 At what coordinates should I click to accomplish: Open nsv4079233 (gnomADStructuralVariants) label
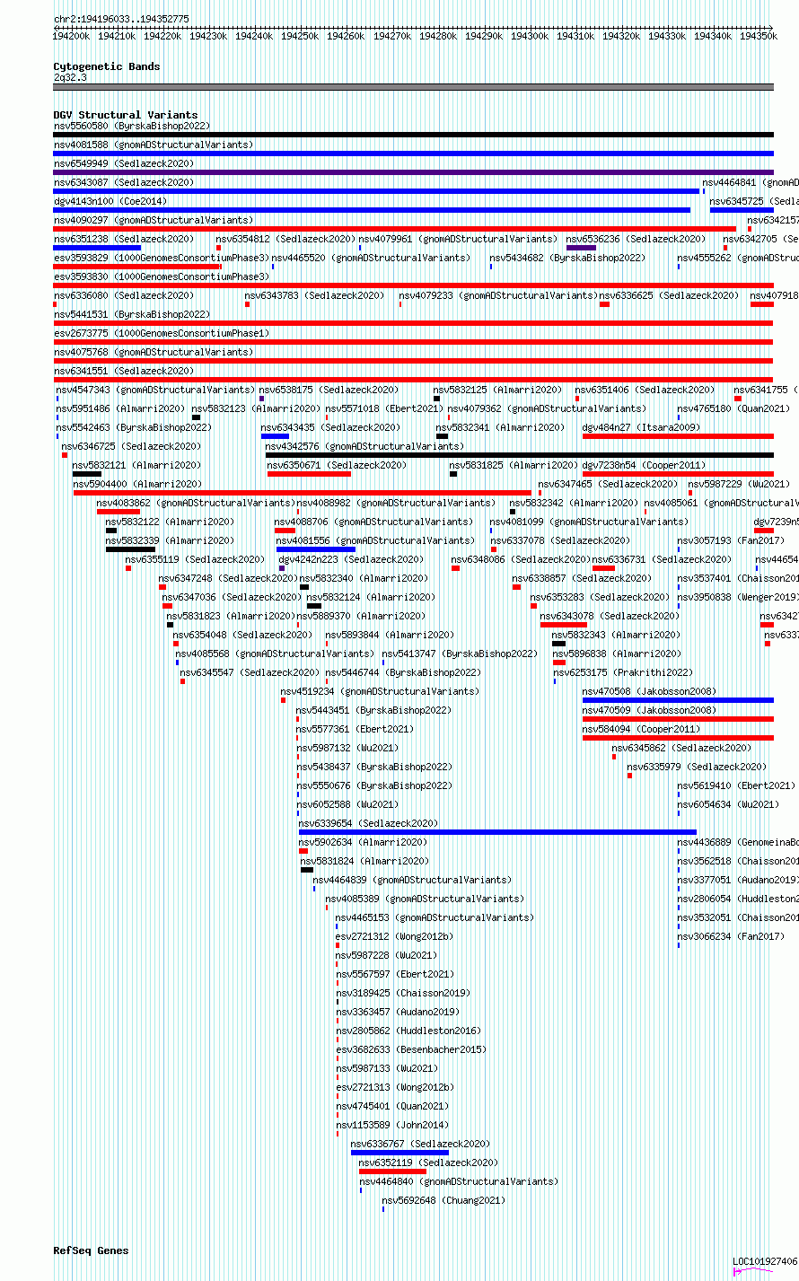(498, 295)
